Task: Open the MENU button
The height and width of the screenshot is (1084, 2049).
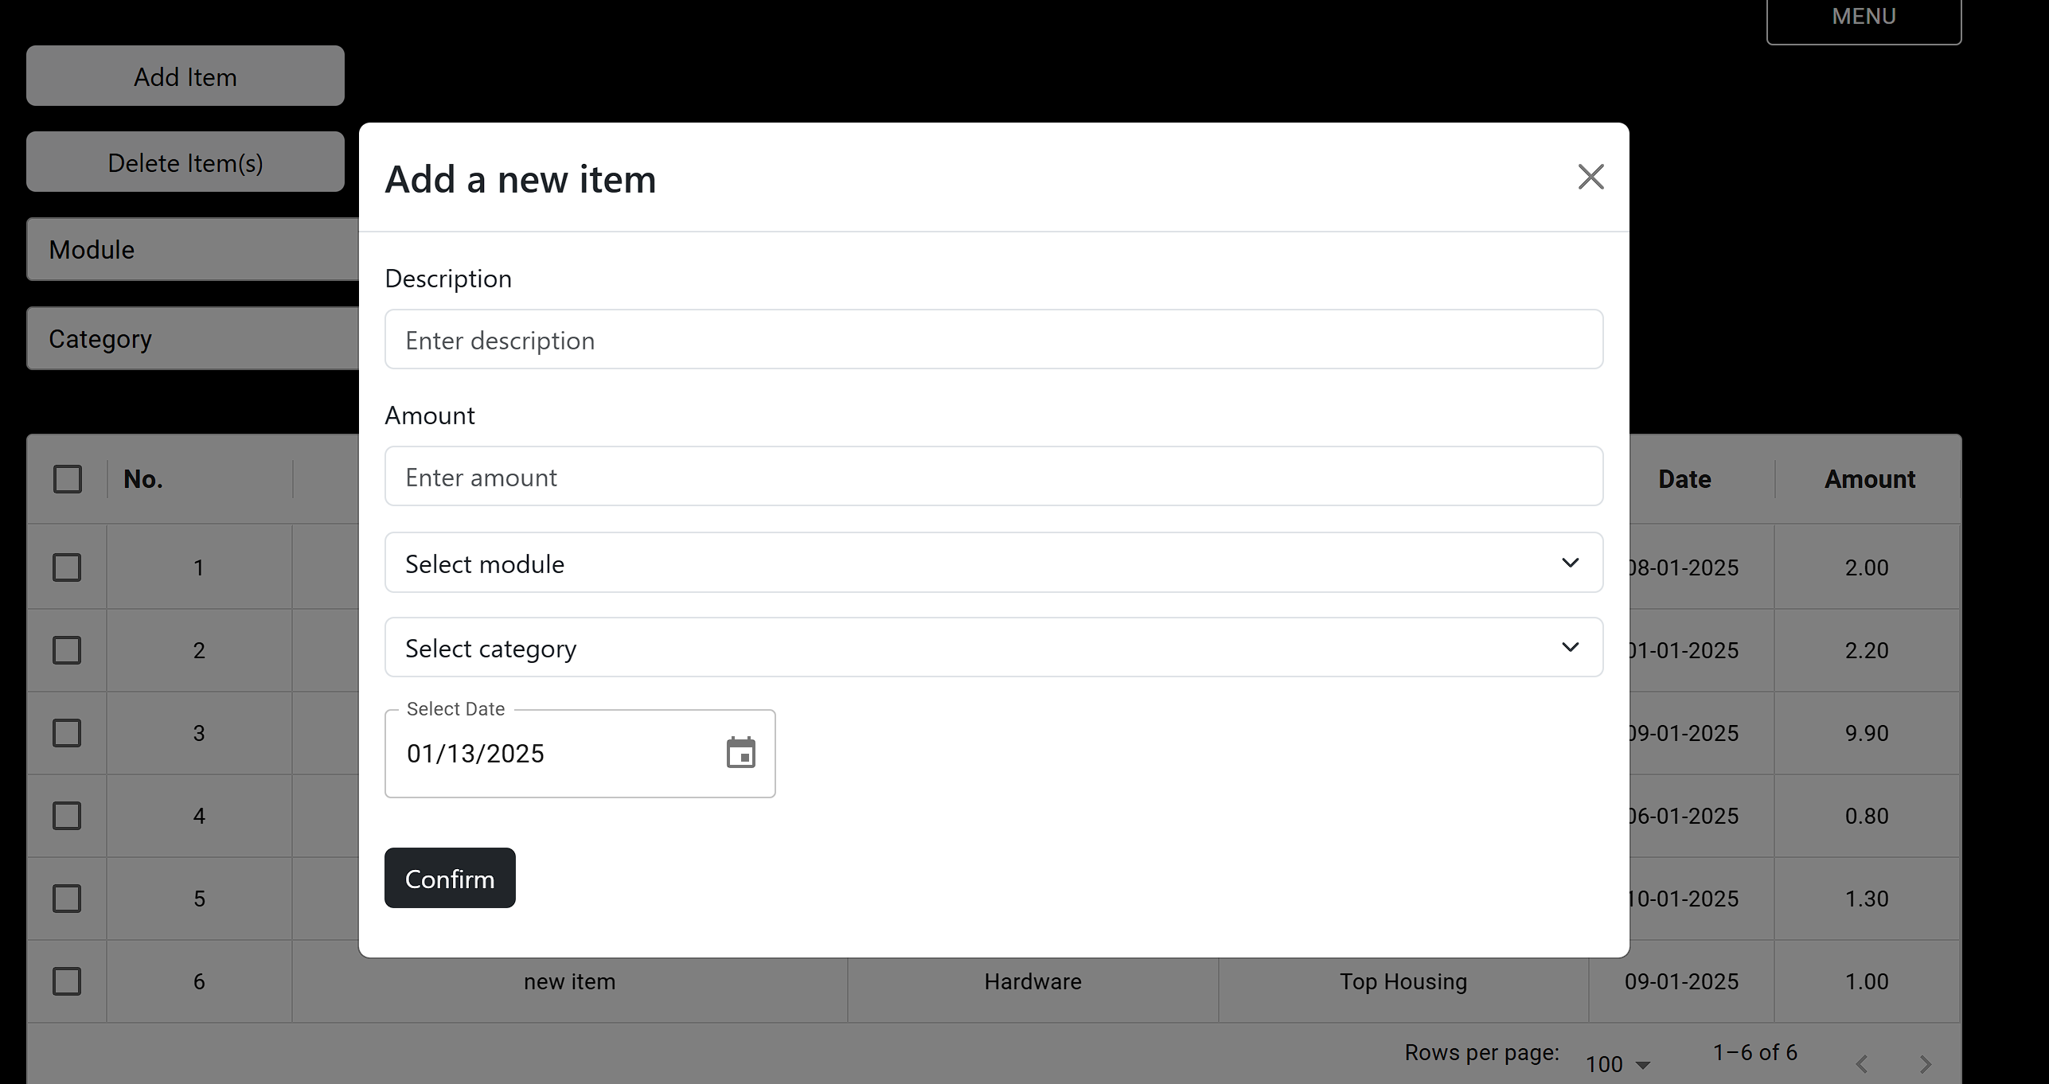Action: pyautogui.click(x=1864, y=18)
